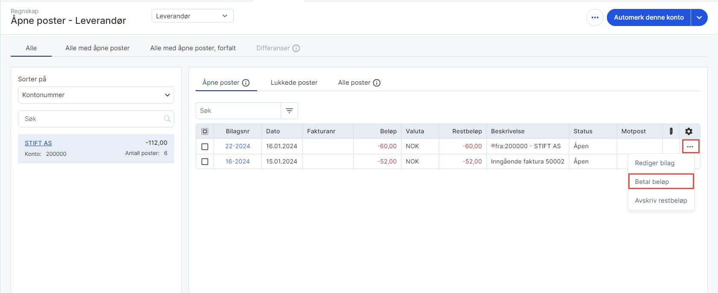Click the Automerk denne konto button
Screen dimensions: 718x293
tap(648, 17)
